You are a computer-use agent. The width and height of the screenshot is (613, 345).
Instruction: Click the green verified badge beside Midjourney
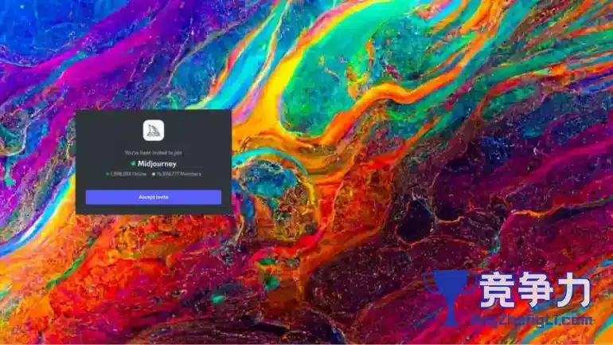pyautogui.click(x=133, y=163)
